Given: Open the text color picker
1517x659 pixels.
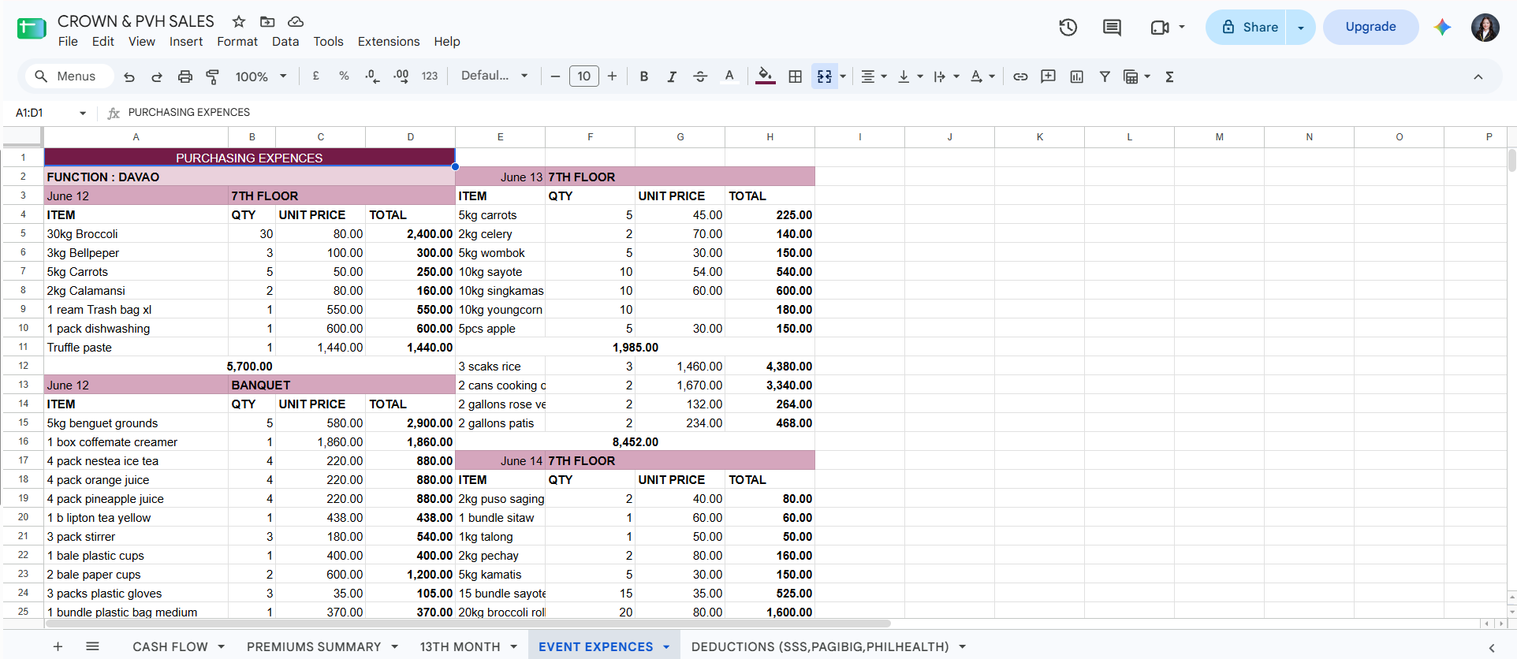Looking at the screenshot, I should pyautogui.click(x=729, y=76).
